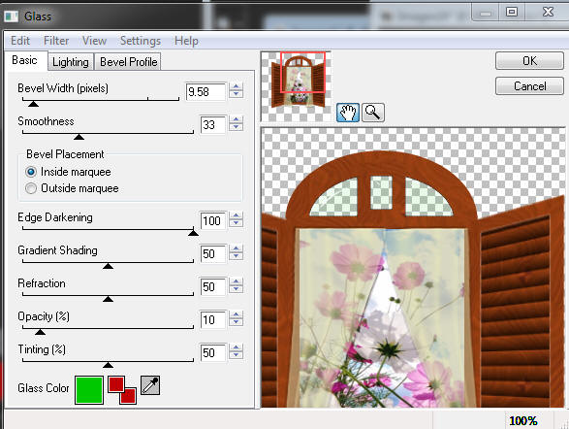Open the Settings menu
The height and width of the screenshot is (429, 569).
coord(141,41)
